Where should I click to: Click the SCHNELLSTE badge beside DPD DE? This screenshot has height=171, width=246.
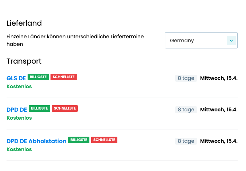(x=65, y=108)
